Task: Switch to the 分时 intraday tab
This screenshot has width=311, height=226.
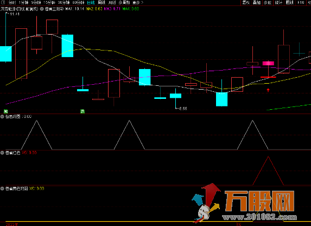Action: tap(12, 3)
